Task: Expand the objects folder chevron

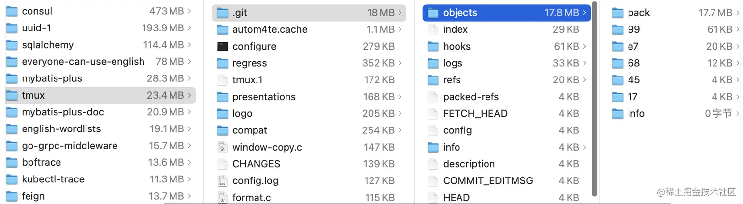Action: (585, 13)
